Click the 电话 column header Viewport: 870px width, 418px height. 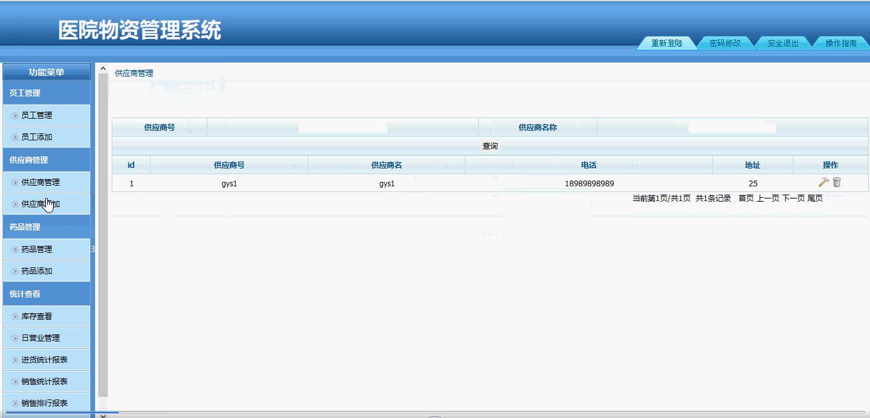[x=589, y=165]
